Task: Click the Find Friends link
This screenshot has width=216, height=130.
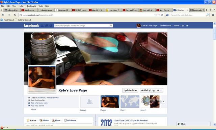Action: [165, 26]
